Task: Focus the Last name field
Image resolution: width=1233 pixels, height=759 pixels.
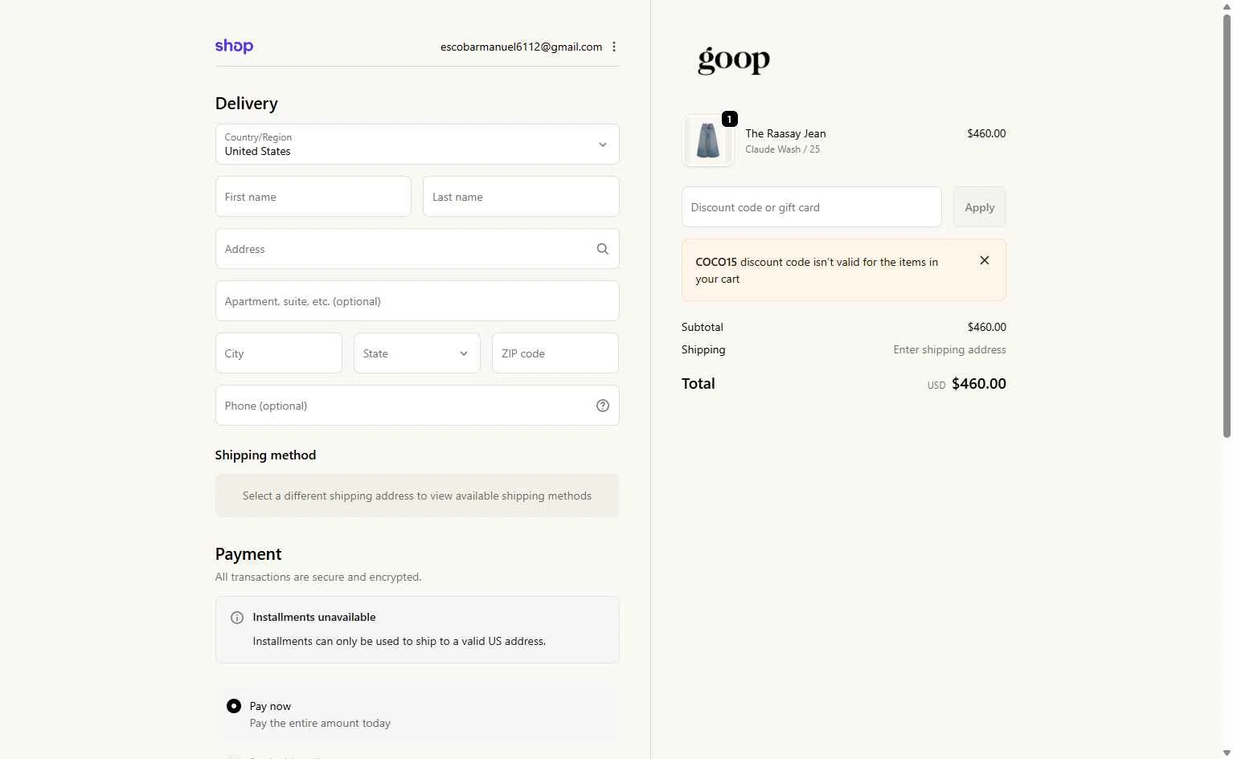Action: [521, 197]
